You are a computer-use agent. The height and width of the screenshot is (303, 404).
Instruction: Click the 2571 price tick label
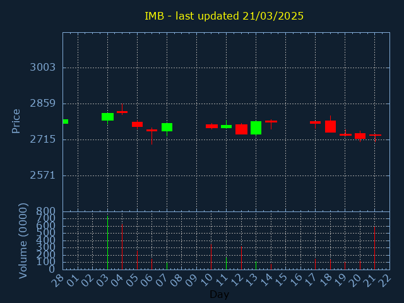click(43, 175)
